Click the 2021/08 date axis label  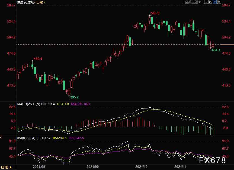tap(39, 167)
